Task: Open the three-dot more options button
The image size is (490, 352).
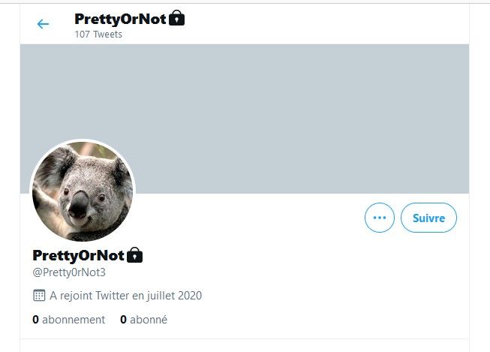Action: click(379, 218)
